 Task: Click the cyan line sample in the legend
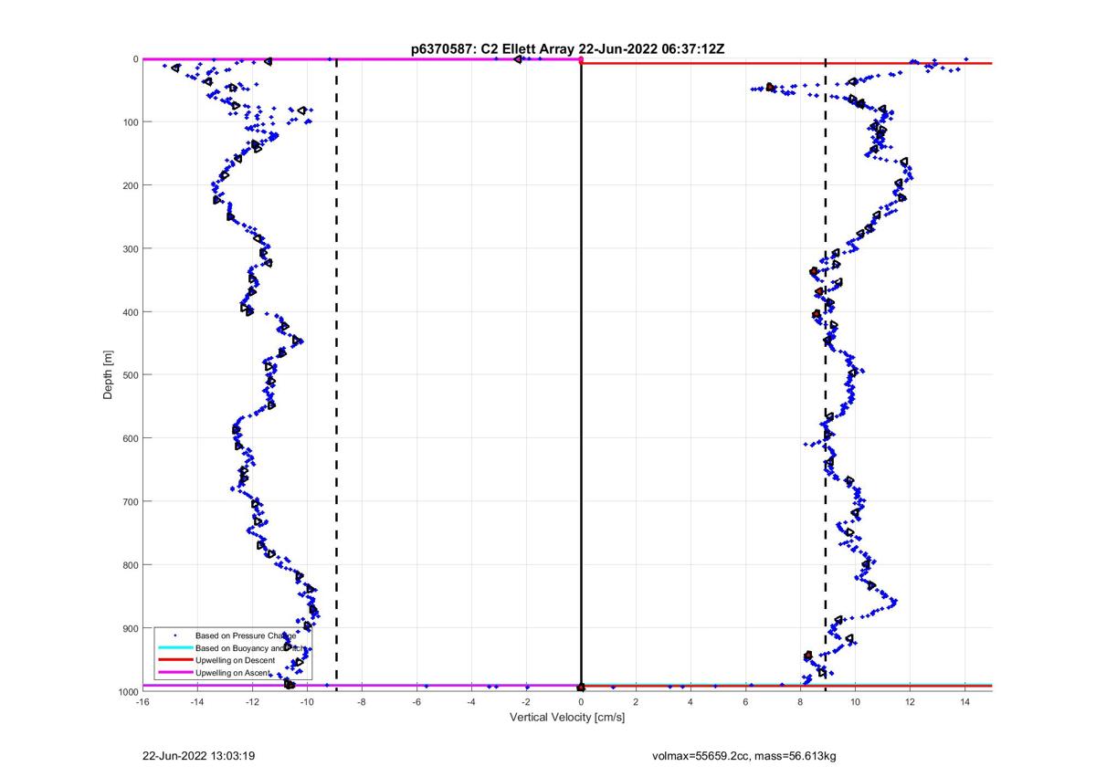tap(174, 647)
